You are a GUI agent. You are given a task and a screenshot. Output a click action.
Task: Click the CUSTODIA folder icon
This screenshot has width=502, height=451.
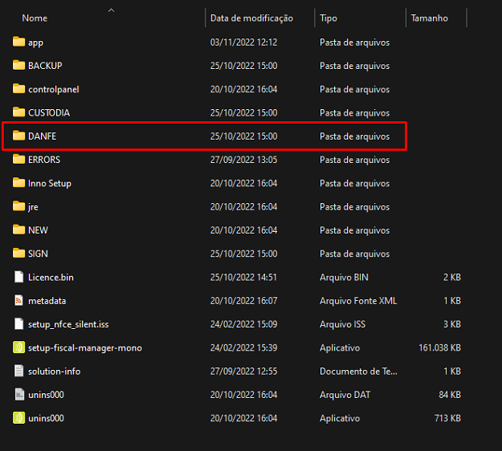[x=18, y=112]
